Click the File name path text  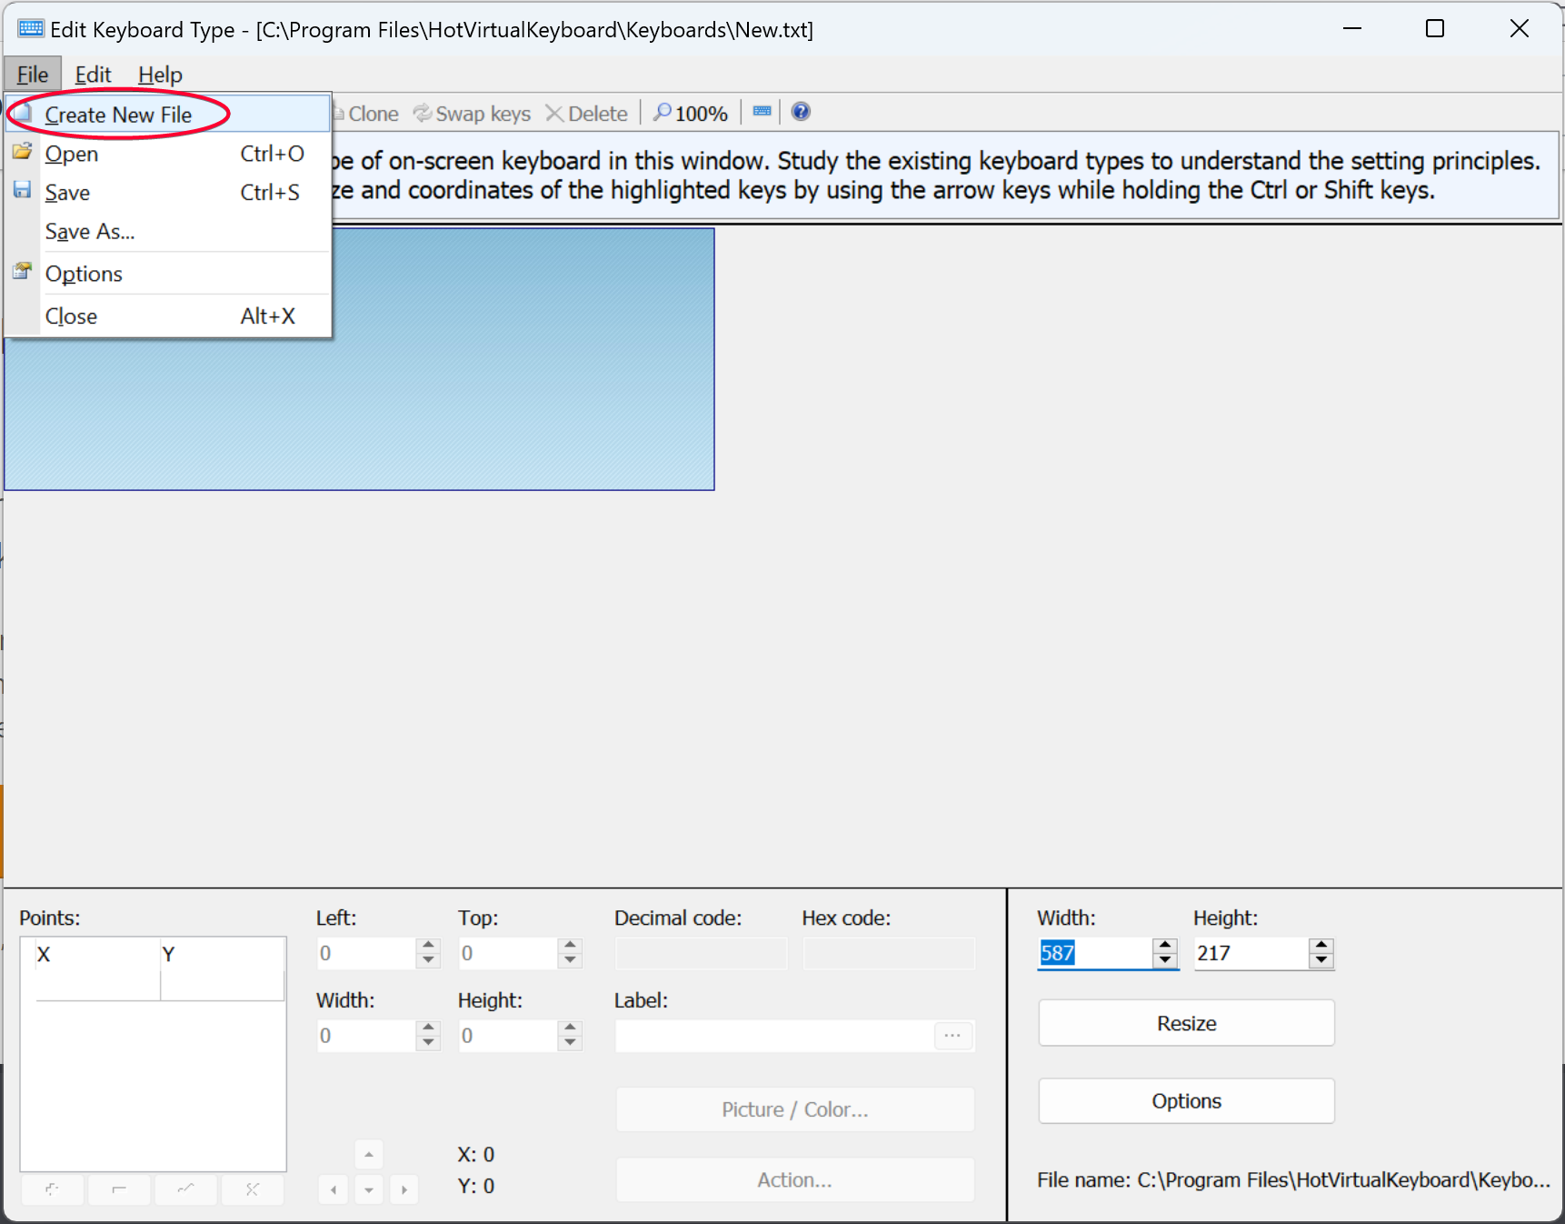[x=1293, y=1179]
